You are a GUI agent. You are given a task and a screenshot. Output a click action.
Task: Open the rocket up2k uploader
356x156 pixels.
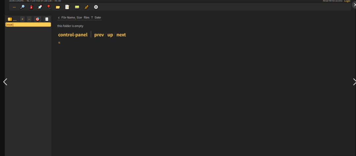[x=40, y=7]
